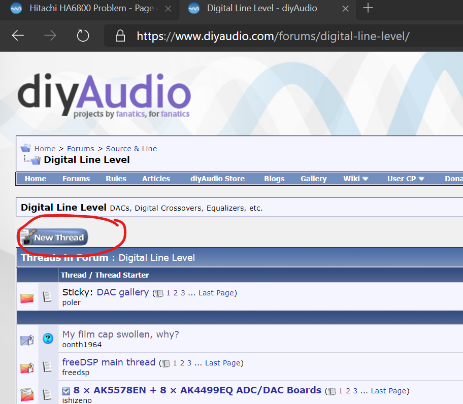Viewport: 463px width, 404px height.
Task: Click the envelope status icon for freeDSP thread
Action: pos(27,368)
